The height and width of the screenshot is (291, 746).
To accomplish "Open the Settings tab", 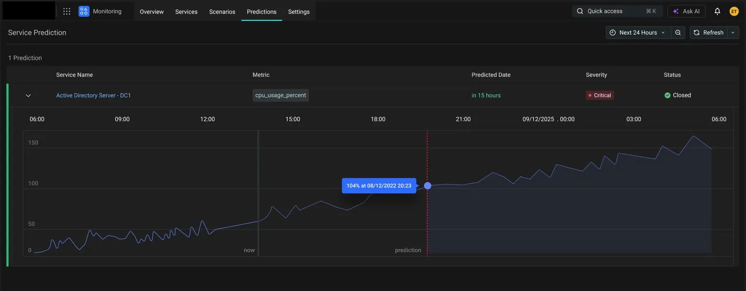I will click(x=299, y=12).
